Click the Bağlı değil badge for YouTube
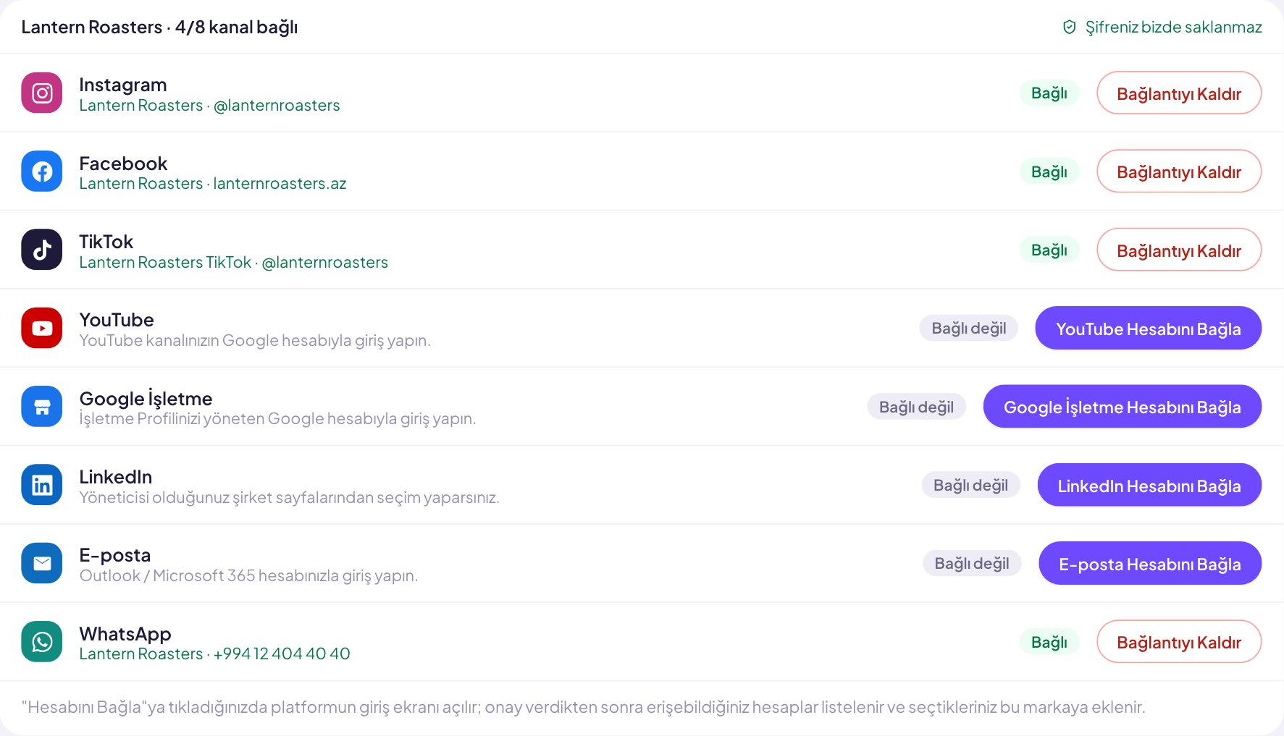 tap(969, 328)
